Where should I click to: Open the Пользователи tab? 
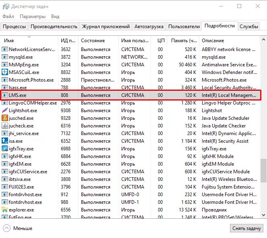(x=184, y=27)
